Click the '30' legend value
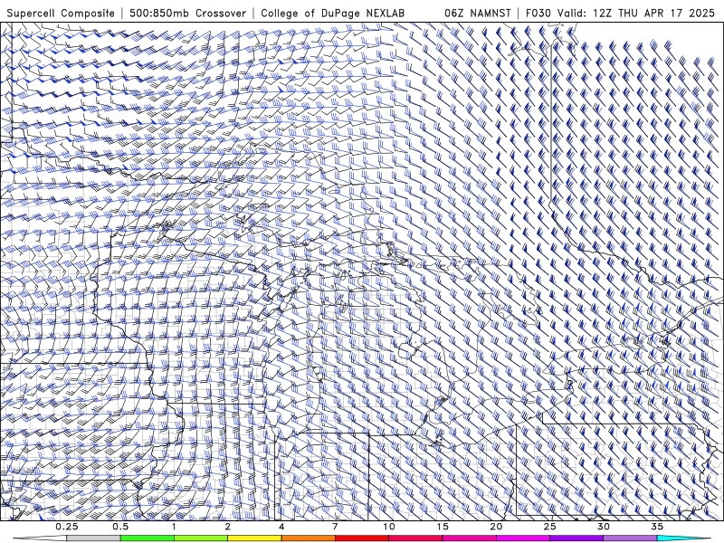724x543 pixels. [603, 527]
